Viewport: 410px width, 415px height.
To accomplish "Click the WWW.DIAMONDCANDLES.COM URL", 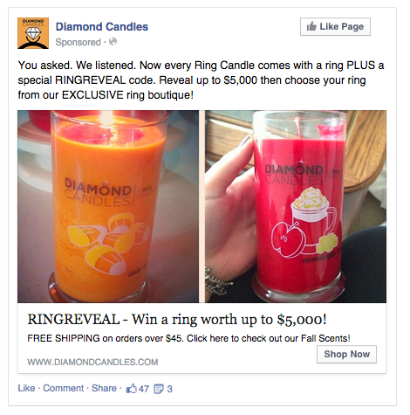I will tap(92, 362).
